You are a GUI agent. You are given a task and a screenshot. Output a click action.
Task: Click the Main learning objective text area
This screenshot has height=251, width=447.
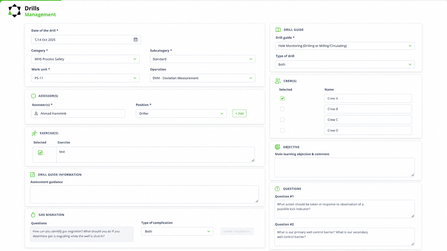(345, 167)
